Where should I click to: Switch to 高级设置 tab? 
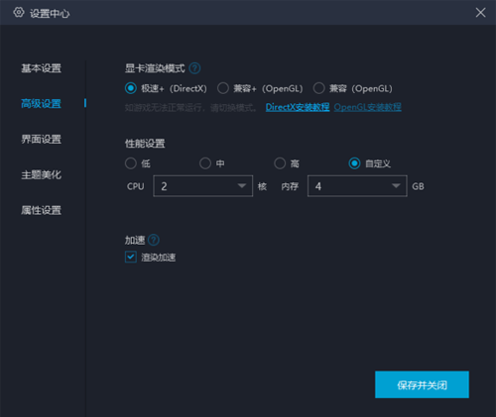click(x=41, y=104)
